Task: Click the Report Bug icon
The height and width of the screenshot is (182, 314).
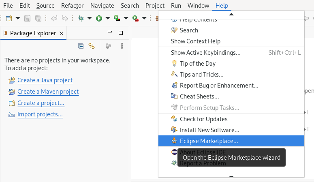Action: click(174, 86)
